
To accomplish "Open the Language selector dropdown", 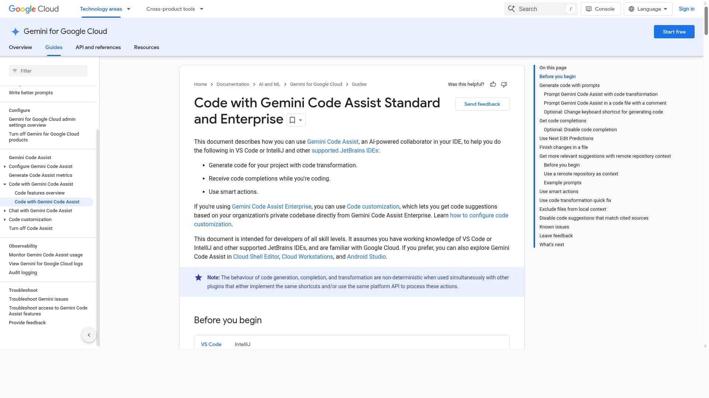I will [648, 9].
